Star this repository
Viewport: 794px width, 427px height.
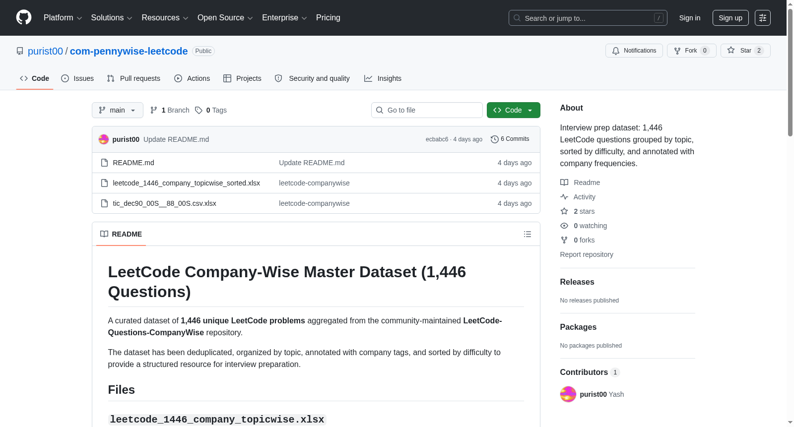(x=745, y=51)
